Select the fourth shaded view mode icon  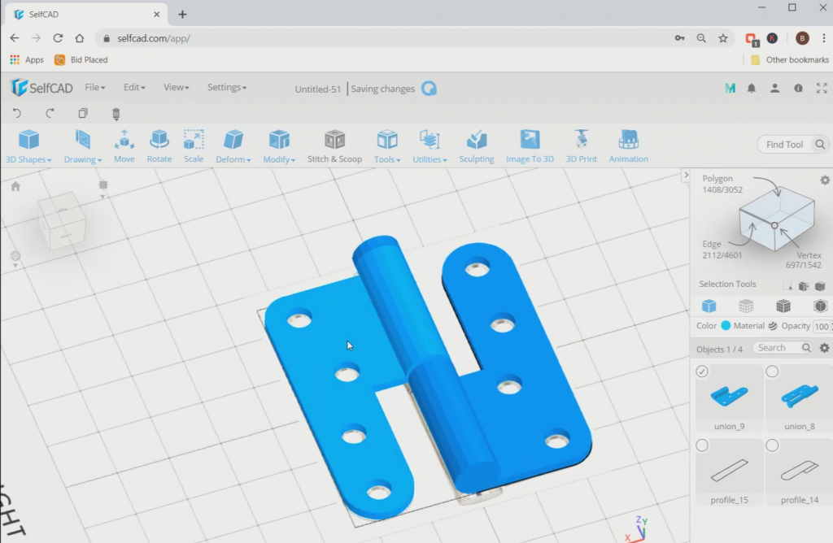820,306
